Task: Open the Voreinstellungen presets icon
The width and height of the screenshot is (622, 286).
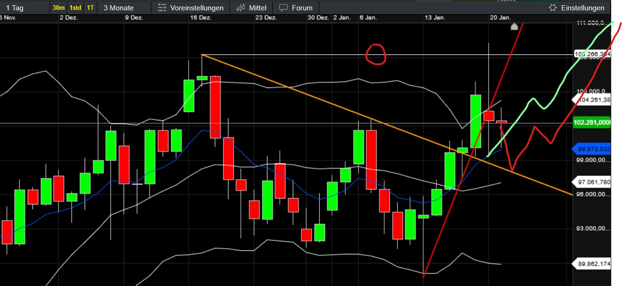Action: [162, 8]
